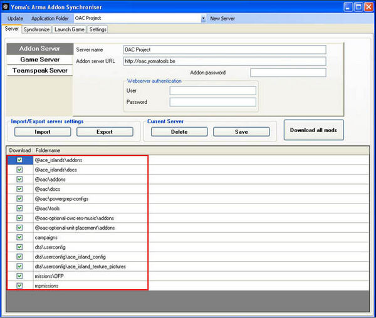
Task: Select the mpmissions folder name
Action: click(x=46, y=285)
